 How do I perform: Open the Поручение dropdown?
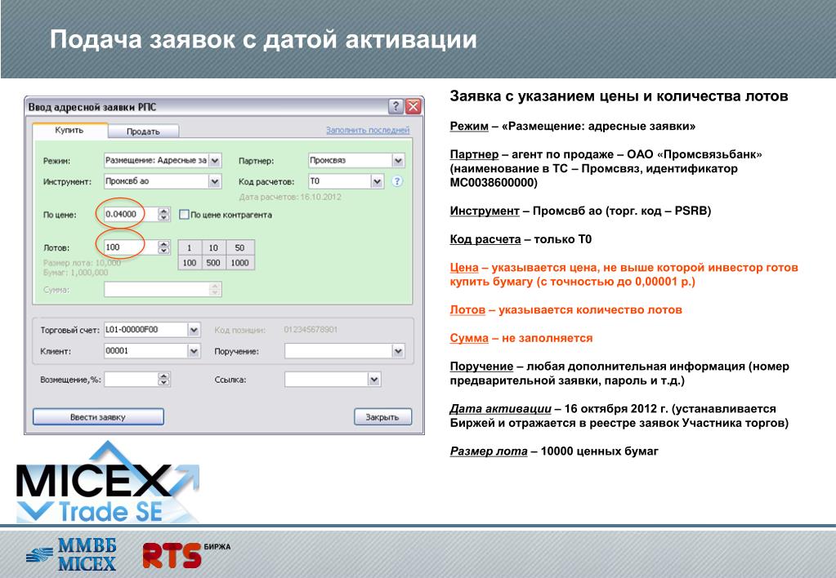pyautogui.click(x=398, y=351)
